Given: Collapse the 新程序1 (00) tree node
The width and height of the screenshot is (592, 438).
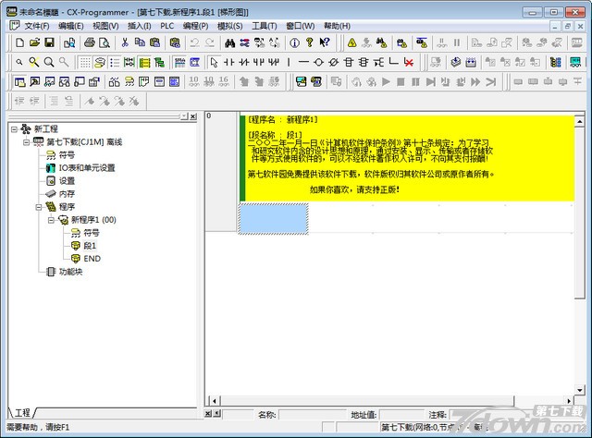Looking at the screenshot, I should (x=52, y=220).
